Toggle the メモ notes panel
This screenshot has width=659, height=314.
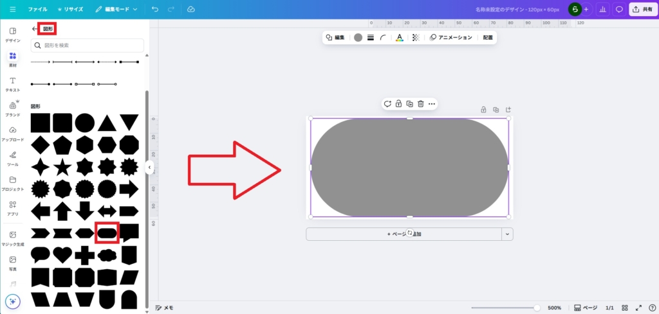pos(164,308)
